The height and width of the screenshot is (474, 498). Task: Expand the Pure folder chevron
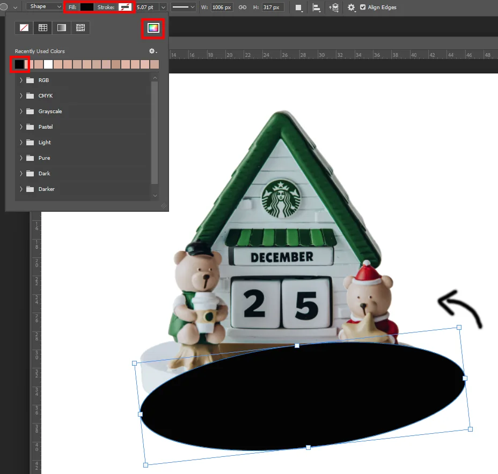tap(21, 158)
